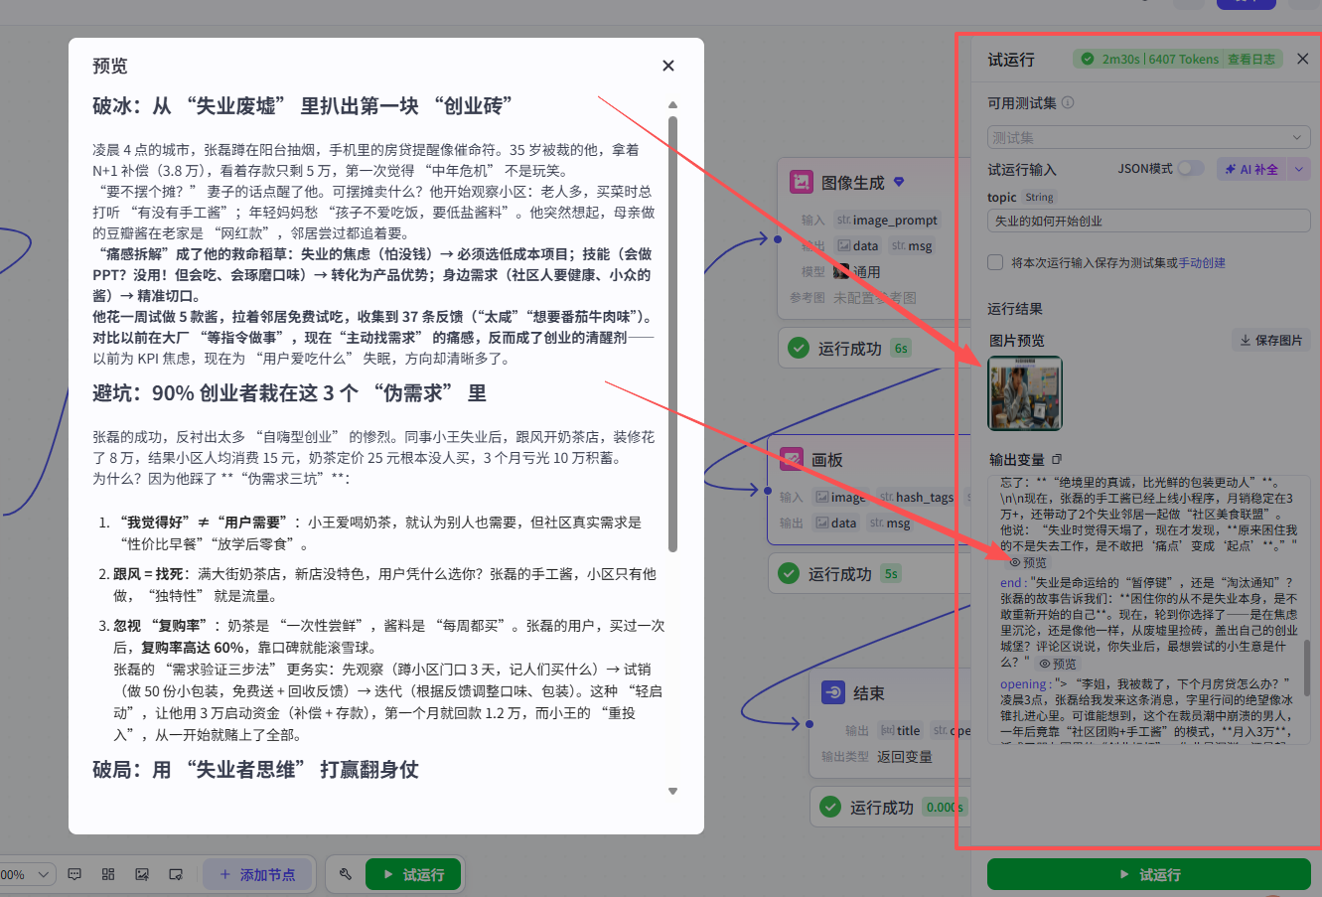Click the heading 破冰:从"失业废墟"里扒出第一块"创业砖"
The height and width of the screenshot is (897, 1322).
[x=303, y=106]
